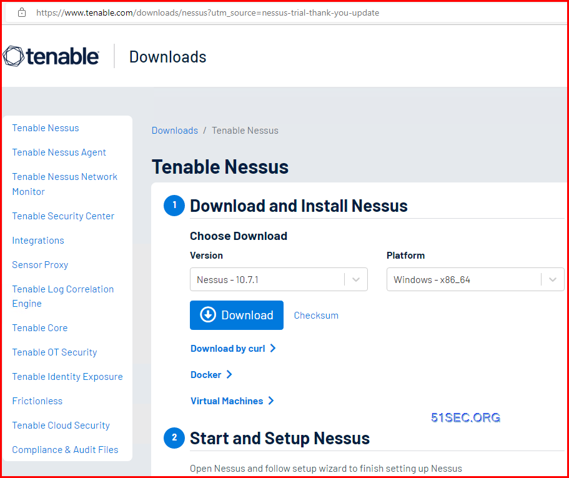Click the Download button for Nessus
569x478 pixels.
[237, 315]
